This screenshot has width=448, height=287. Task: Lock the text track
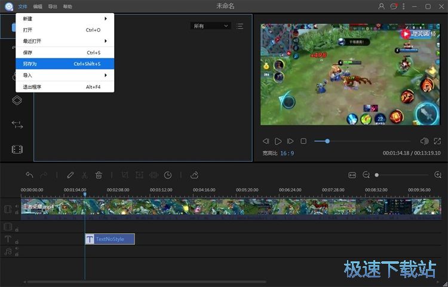(x=17, y=242)
